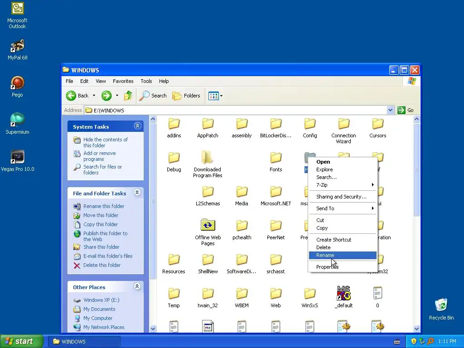This screenshot has height=348, width=464.
Task: Click Rename this folder task link
Action: 104,206
